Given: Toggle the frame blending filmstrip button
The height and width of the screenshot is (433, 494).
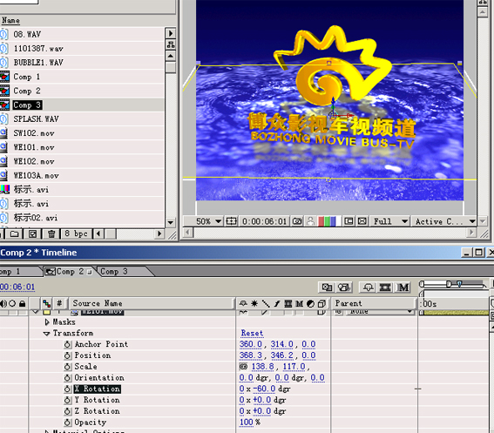Looking at the screenshot, I should tap(385, 288).
